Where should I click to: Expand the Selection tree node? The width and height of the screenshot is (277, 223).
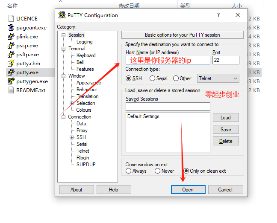coord(72,103)
